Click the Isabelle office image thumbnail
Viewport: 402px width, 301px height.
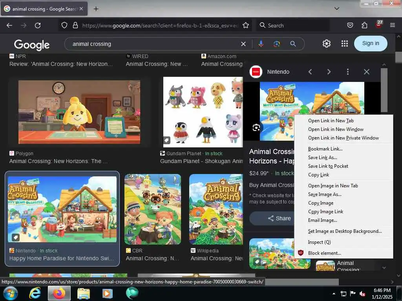(79, 112)
